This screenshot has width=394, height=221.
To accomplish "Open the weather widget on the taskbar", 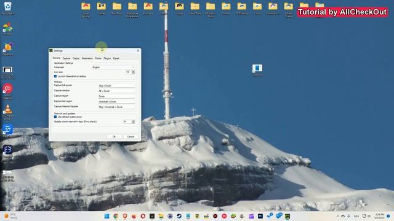I will point(11,216).
